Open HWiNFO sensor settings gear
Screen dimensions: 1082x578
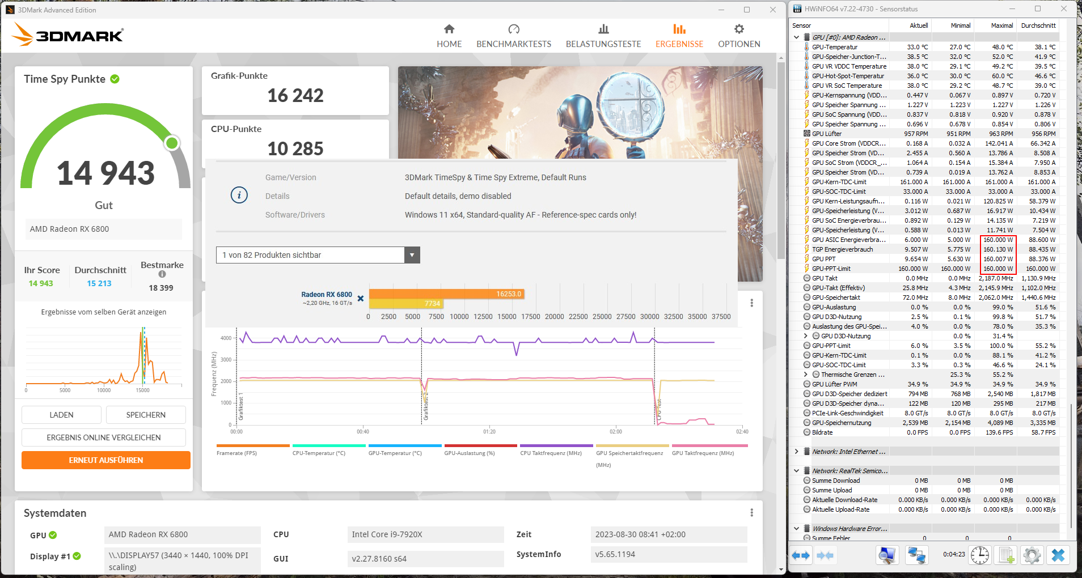(1032, 555)
